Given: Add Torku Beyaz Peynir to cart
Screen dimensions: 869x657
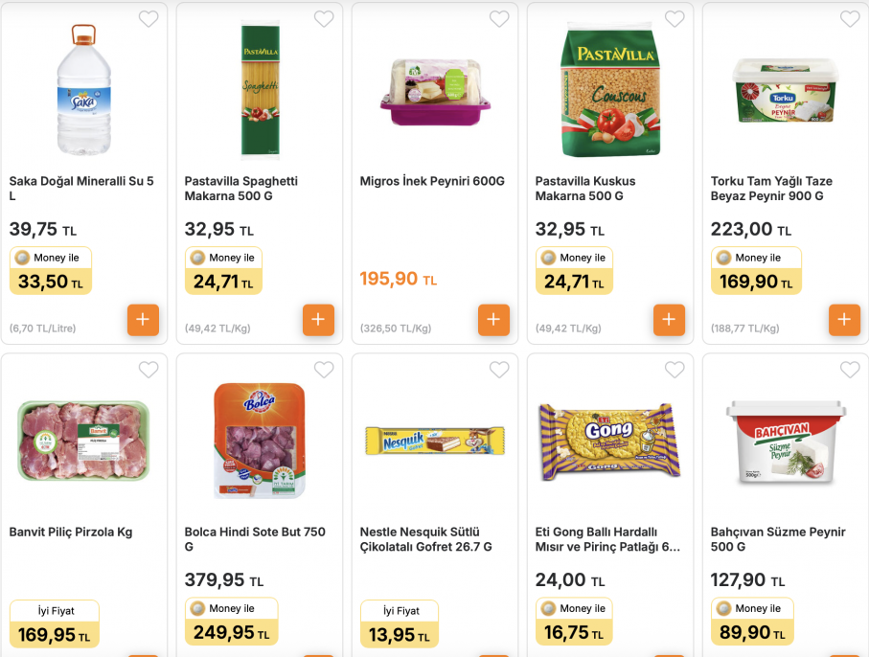Looking at the screenshot, I should (x=845, y=320).
